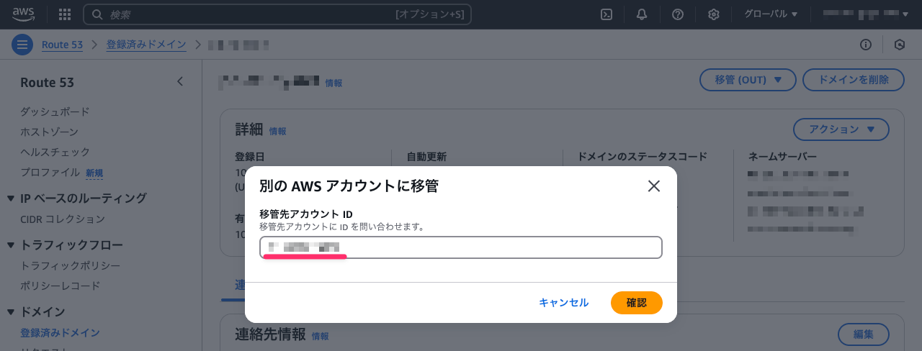The height and width of the screenshot is (351, 922).
Task: Click the info circle icon in the breadcrumb bar
Action: click(866, 45)
